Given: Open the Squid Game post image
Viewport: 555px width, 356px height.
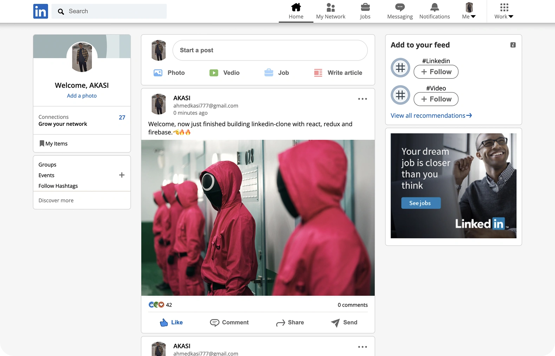Looking at the screenshot, I should (x=258, y=218).
